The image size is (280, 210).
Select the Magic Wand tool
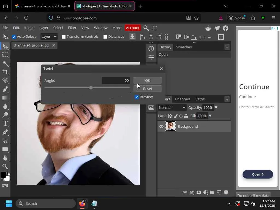[x=5, y=63]
